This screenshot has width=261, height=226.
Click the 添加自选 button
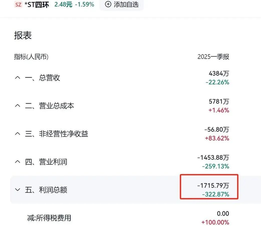tap(121, 5)
